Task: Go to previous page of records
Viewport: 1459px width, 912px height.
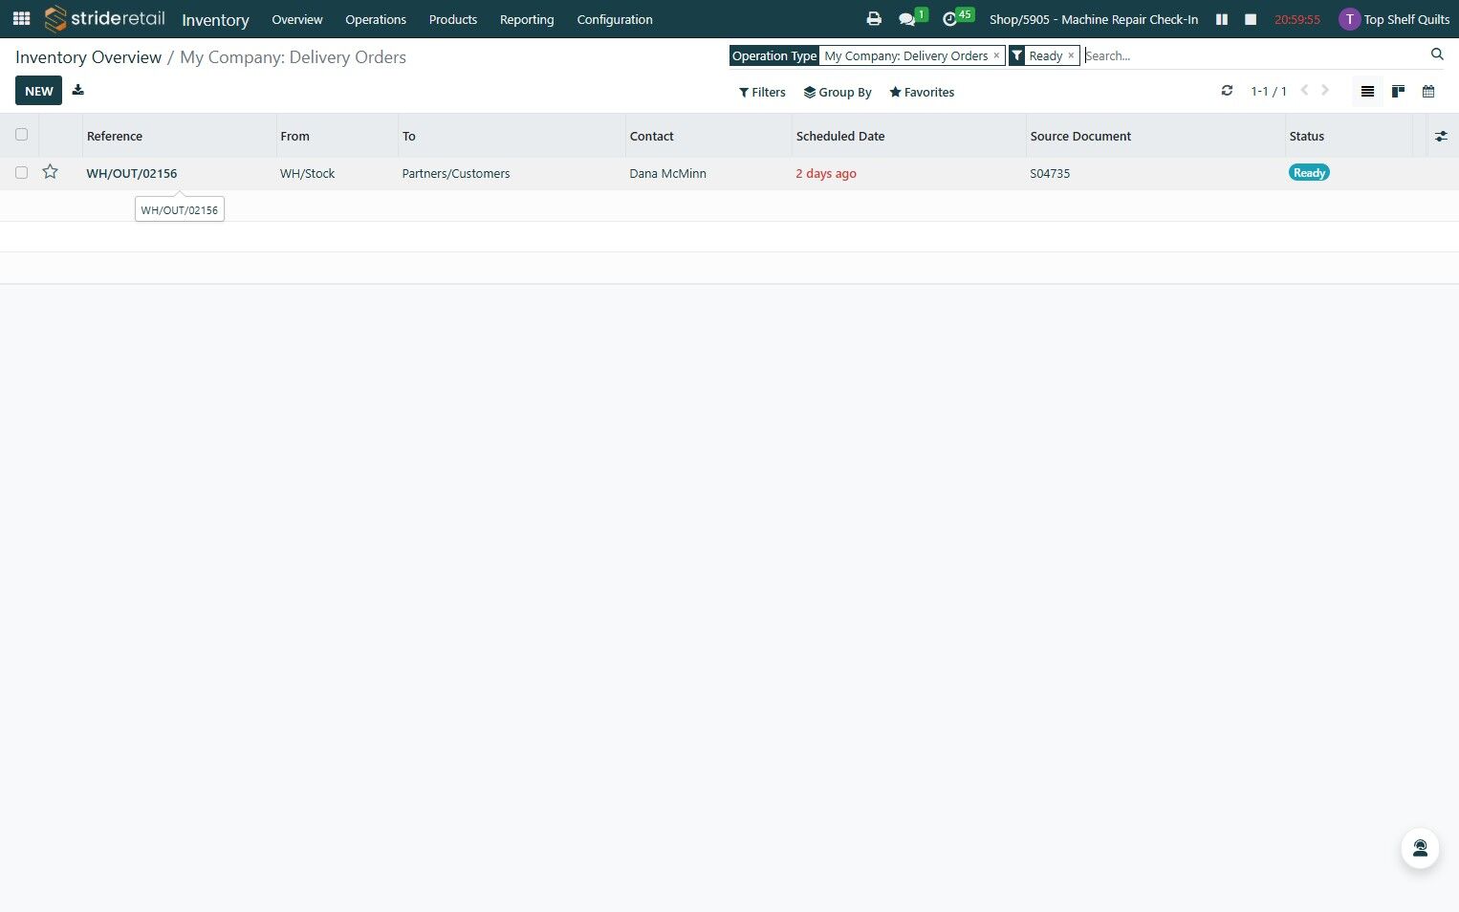Action: (1304, 91)
